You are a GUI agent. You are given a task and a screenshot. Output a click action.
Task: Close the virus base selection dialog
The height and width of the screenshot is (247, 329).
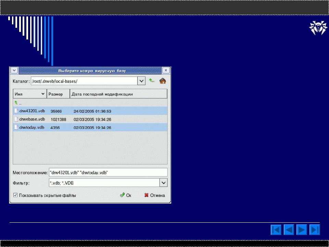[x=166, y=70]
